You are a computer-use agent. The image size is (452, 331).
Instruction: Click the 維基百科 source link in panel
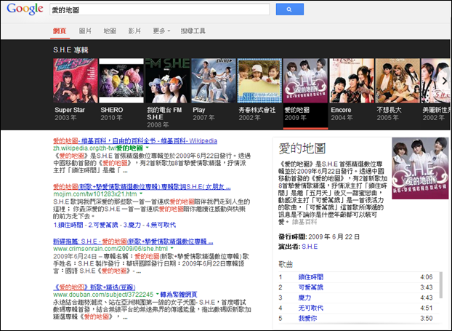[x=304, y=222]
